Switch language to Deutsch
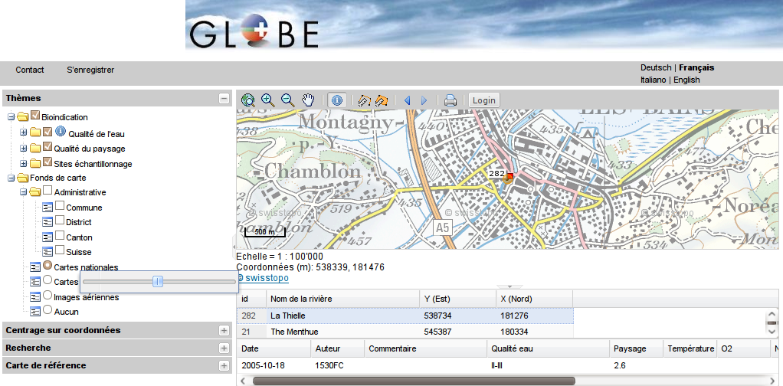 coord(656,67)
